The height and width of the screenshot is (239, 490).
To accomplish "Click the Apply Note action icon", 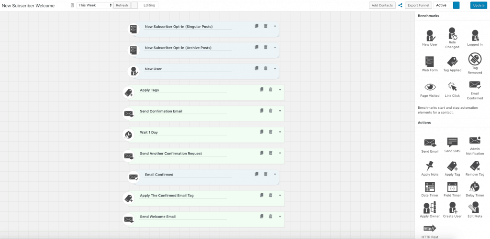I will tap(429, 166).
